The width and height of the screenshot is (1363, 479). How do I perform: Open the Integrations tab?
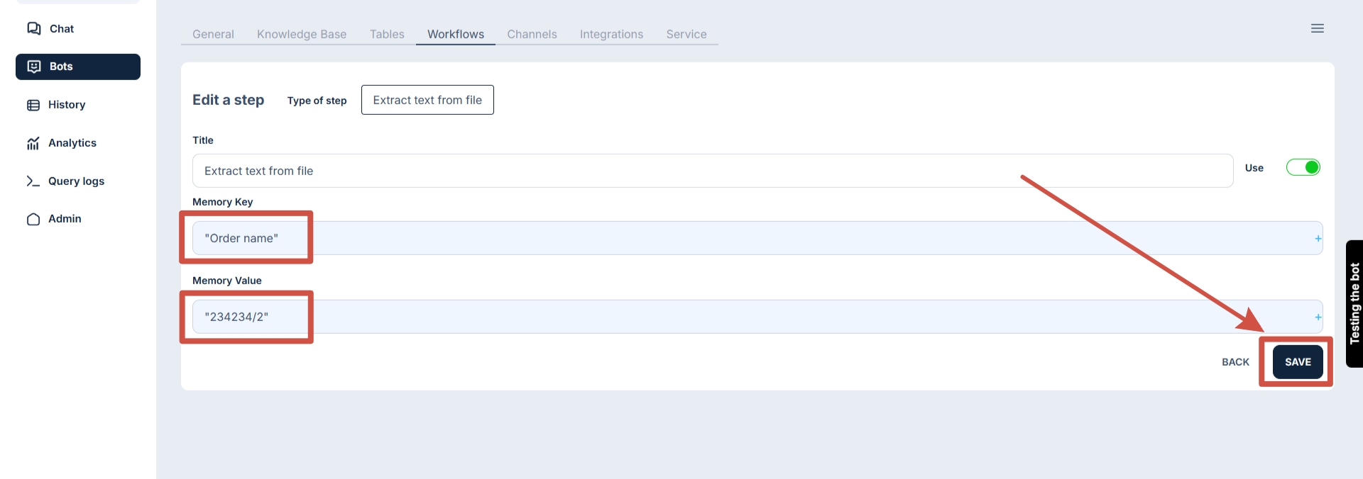tap(611, 34)
